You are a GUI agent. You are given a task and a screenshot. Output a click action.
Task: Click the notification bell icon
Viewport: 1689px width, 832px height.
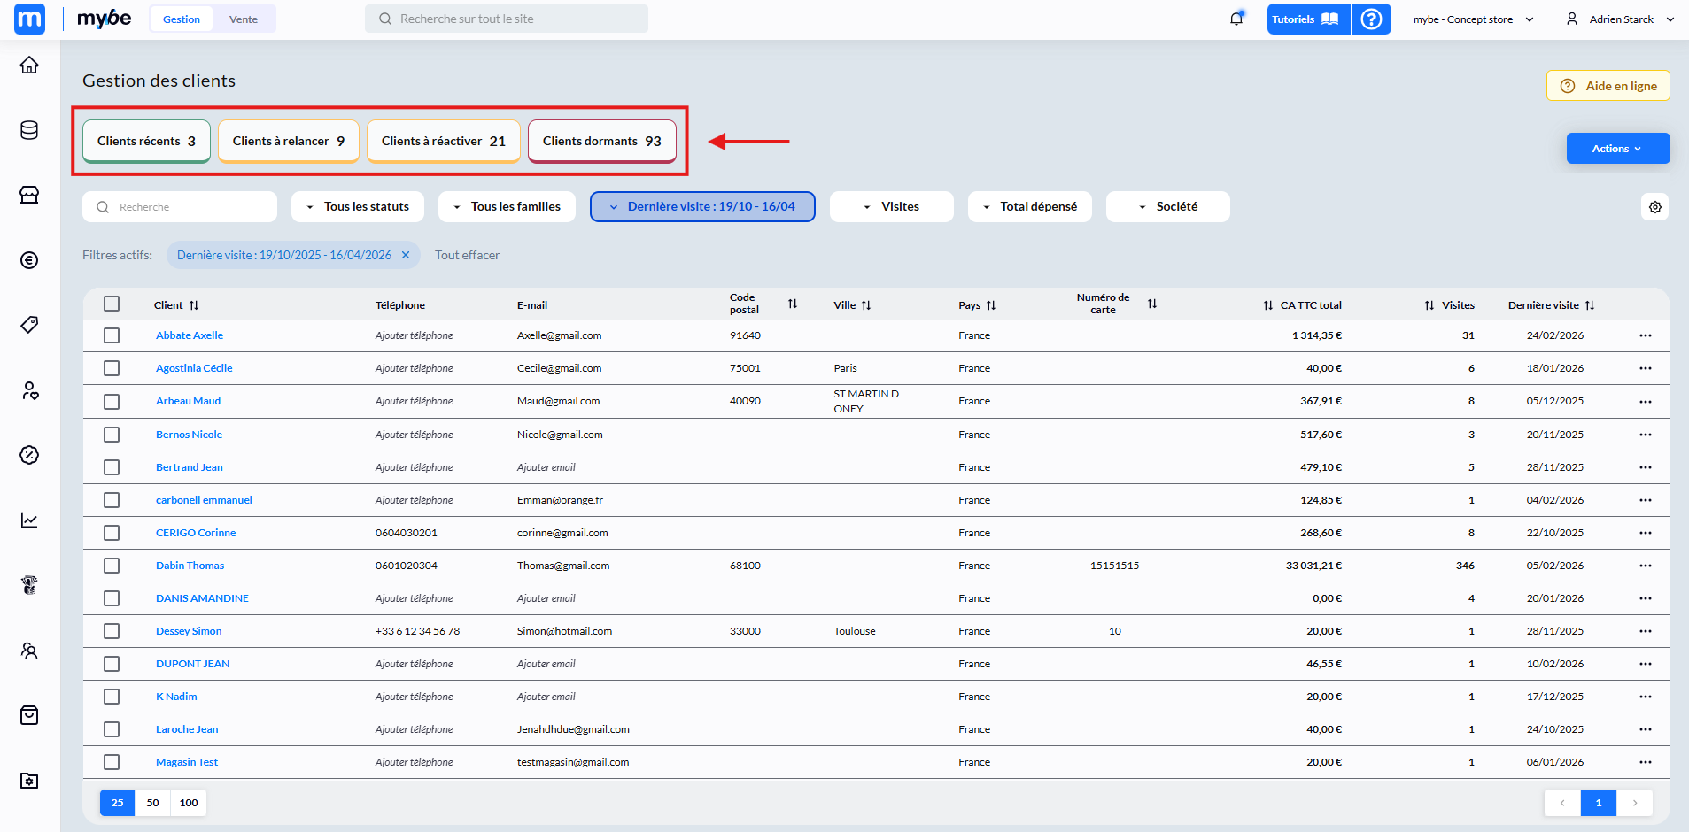tap(1236, 19)
